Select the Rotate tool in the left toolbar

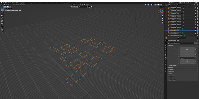click(x=2, y=18)
